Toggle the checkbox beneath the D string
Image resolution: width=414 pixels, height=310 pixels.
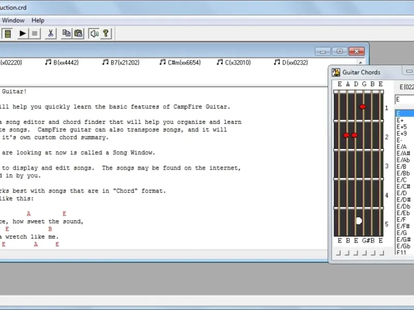click(356, 253)
